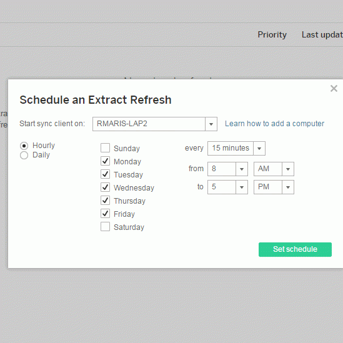Open Learn how to add a computer link
Viewport: 343px width, 343px height.
[x=274, y=124]
